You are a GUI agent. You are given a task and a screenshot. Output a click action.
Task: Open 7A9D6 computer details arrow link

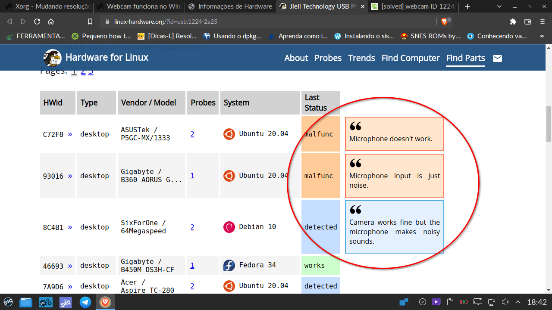[x=70, y=286]
